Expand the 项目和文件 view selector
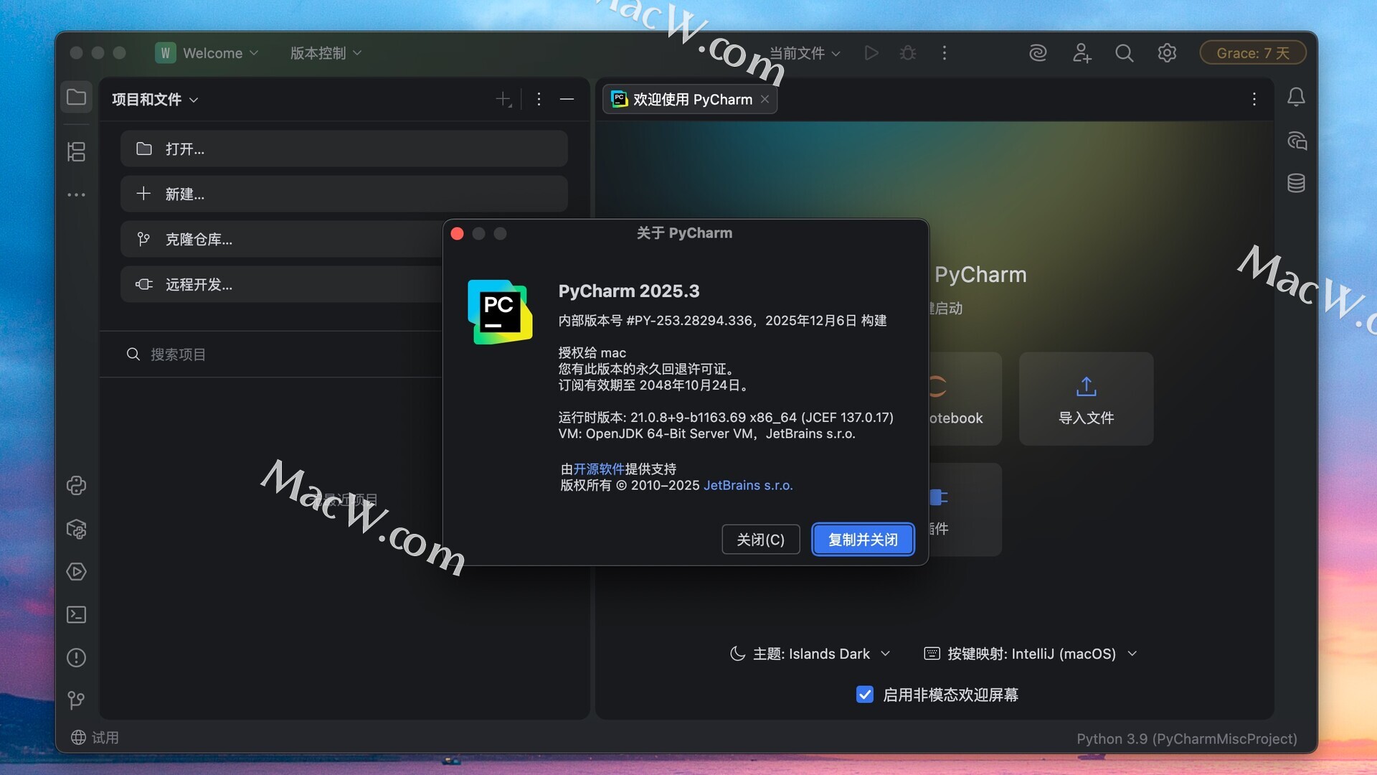Image resolution: width=1377 pixels, height=775 pixels. [x=155, y=100]
